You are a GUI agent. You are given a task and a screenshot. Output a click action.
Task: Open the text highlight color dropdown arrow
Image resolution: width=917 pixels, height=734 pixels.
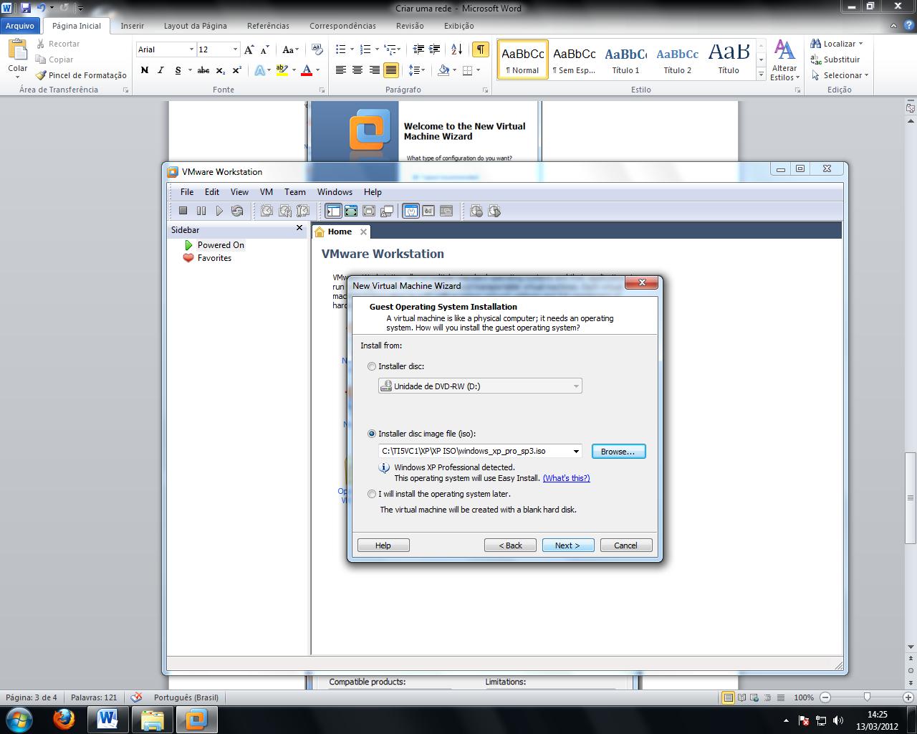(x=294, y=70)
